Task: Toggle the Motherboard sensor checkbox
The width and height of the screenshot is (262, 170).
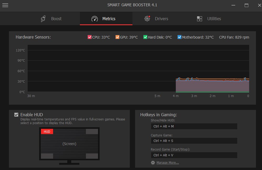Action: click(x=179, y=37)
